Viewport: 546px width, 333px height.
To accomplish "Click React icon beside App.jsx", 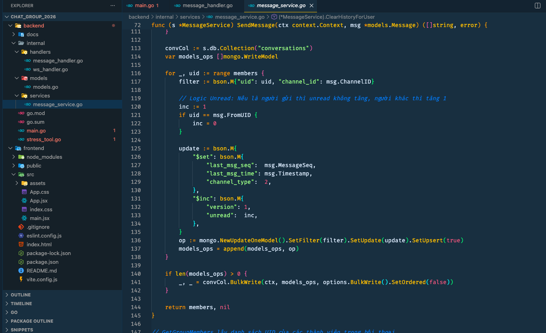I will click(x=24, y=201).
